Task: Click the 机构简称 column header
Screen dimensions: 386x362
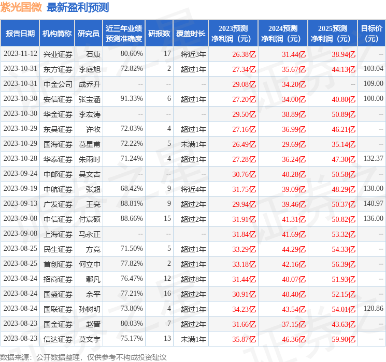Action: point(57,34)
